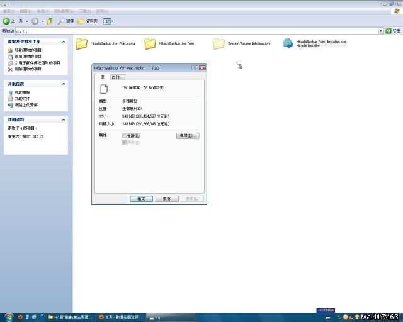The height and width of the screenshot is (322, 403).
Task: Click E-mail the selected items link
Action: [x=34, y=63]
